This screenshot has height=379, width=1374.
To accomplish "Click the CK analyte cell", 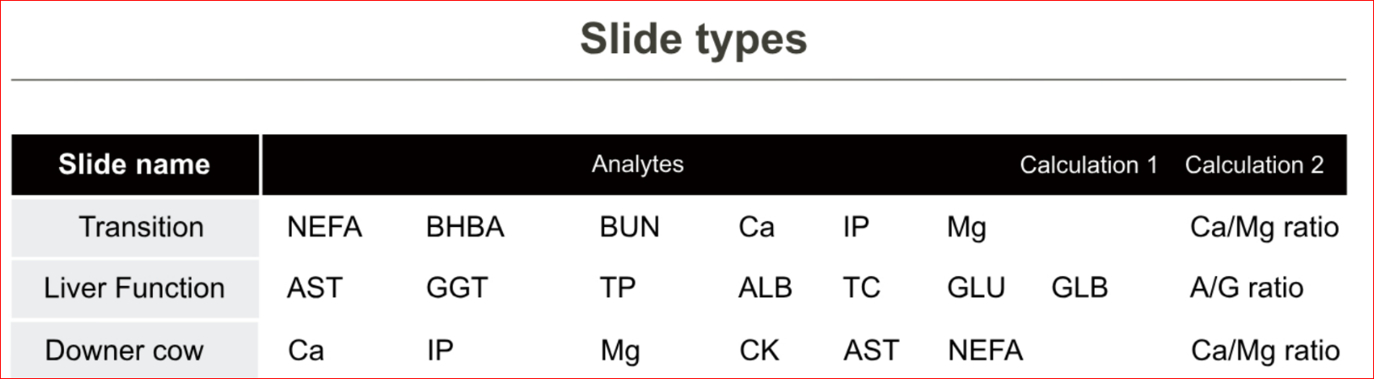I will 759,350.
